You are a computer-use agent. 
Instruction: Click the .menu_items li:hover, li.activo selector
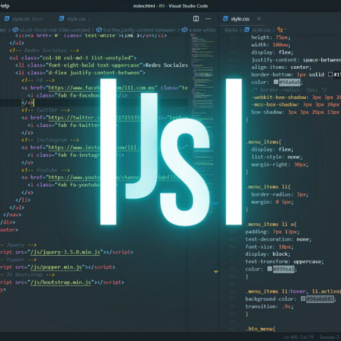[x=293, y=291]
